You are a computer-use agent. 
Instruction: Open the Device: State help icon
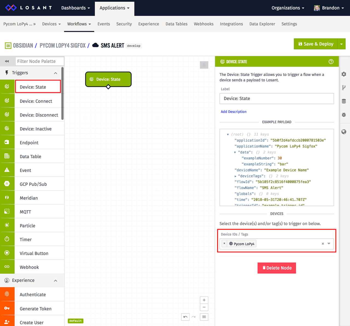click(331, 62)
